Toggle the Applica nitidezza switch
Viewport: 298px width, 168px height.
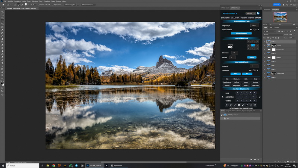254,29
